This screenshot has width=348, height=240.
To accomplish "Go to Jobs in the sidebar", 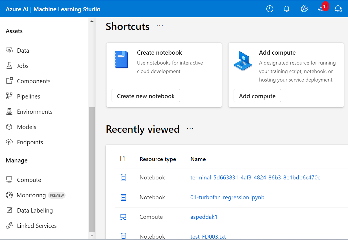I will (x=23, y=66).
